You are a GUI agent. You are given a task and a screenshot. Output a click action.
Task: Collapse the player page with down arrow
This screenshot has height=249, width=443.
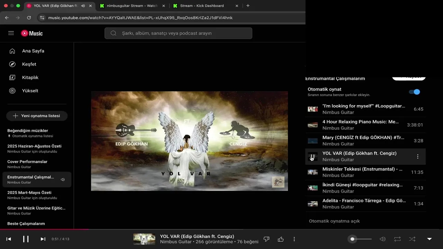pyautogui.click(x=430, y=239)
